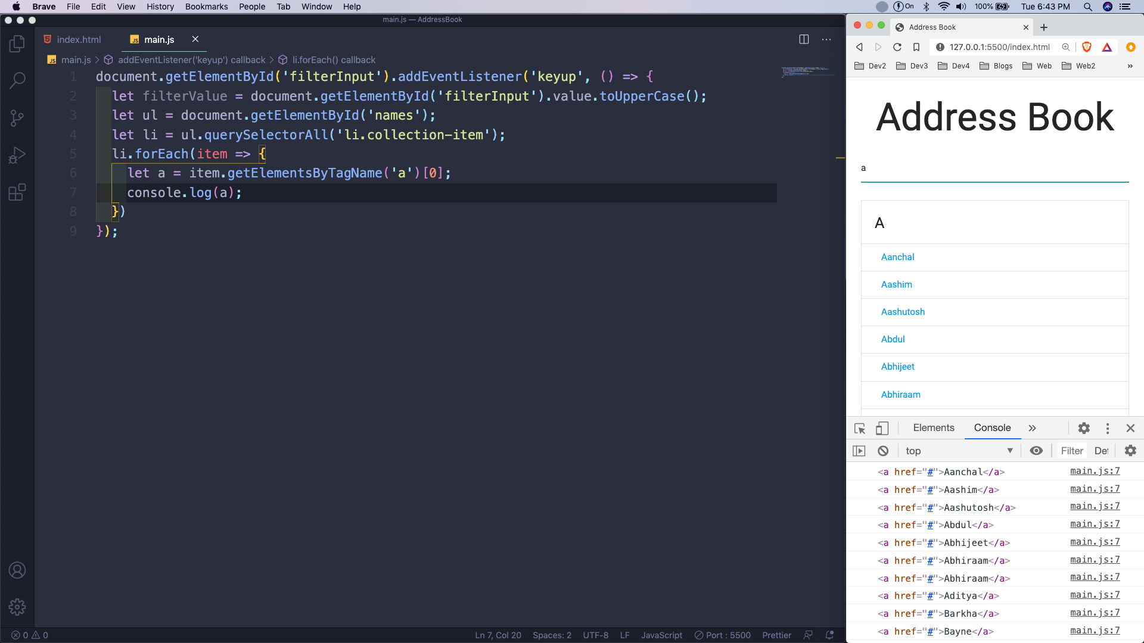The width and height of the screenshot is (1144, 643).
Task: Click the browser address bar URL
Action: (999, 47)
